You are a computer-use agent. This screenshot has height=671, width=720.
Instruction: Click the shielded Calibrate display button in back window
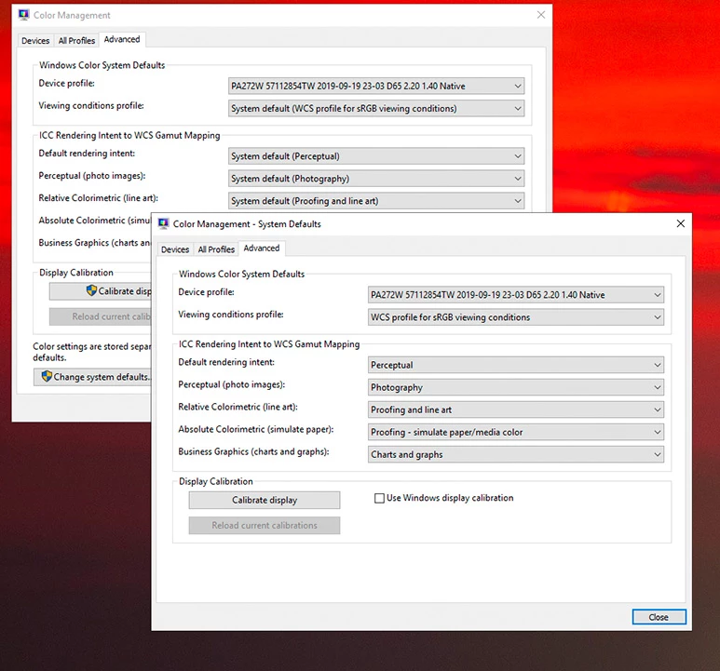(x=101, y=291)
